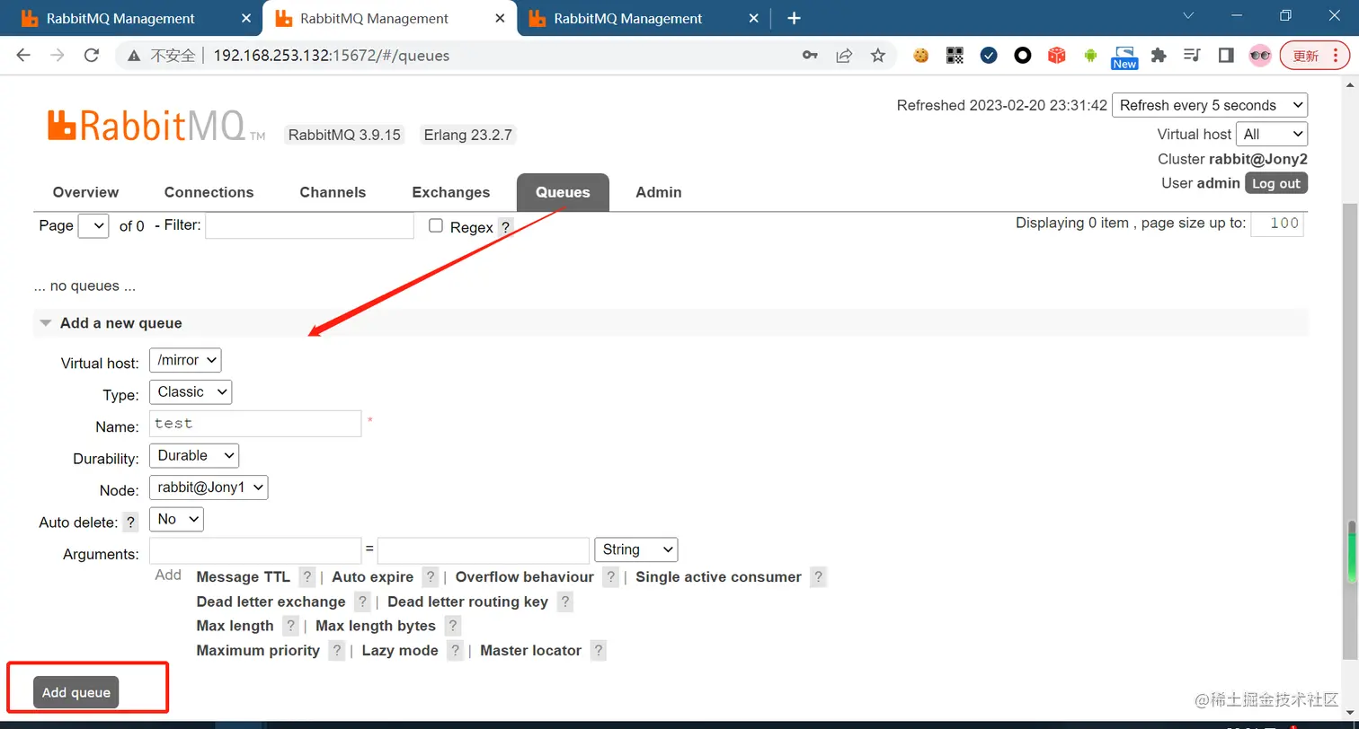1359x729 pixels.
Task: Open the blue checkmark extension
Action: 989,56
